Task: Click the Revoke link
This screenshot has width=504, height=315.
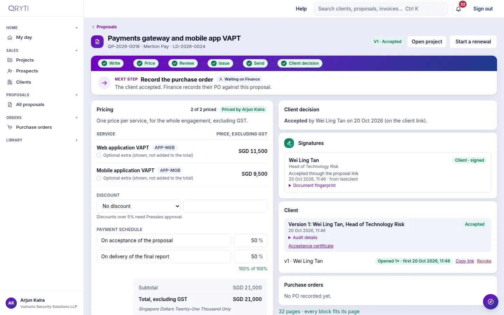Action: (484, 261)
